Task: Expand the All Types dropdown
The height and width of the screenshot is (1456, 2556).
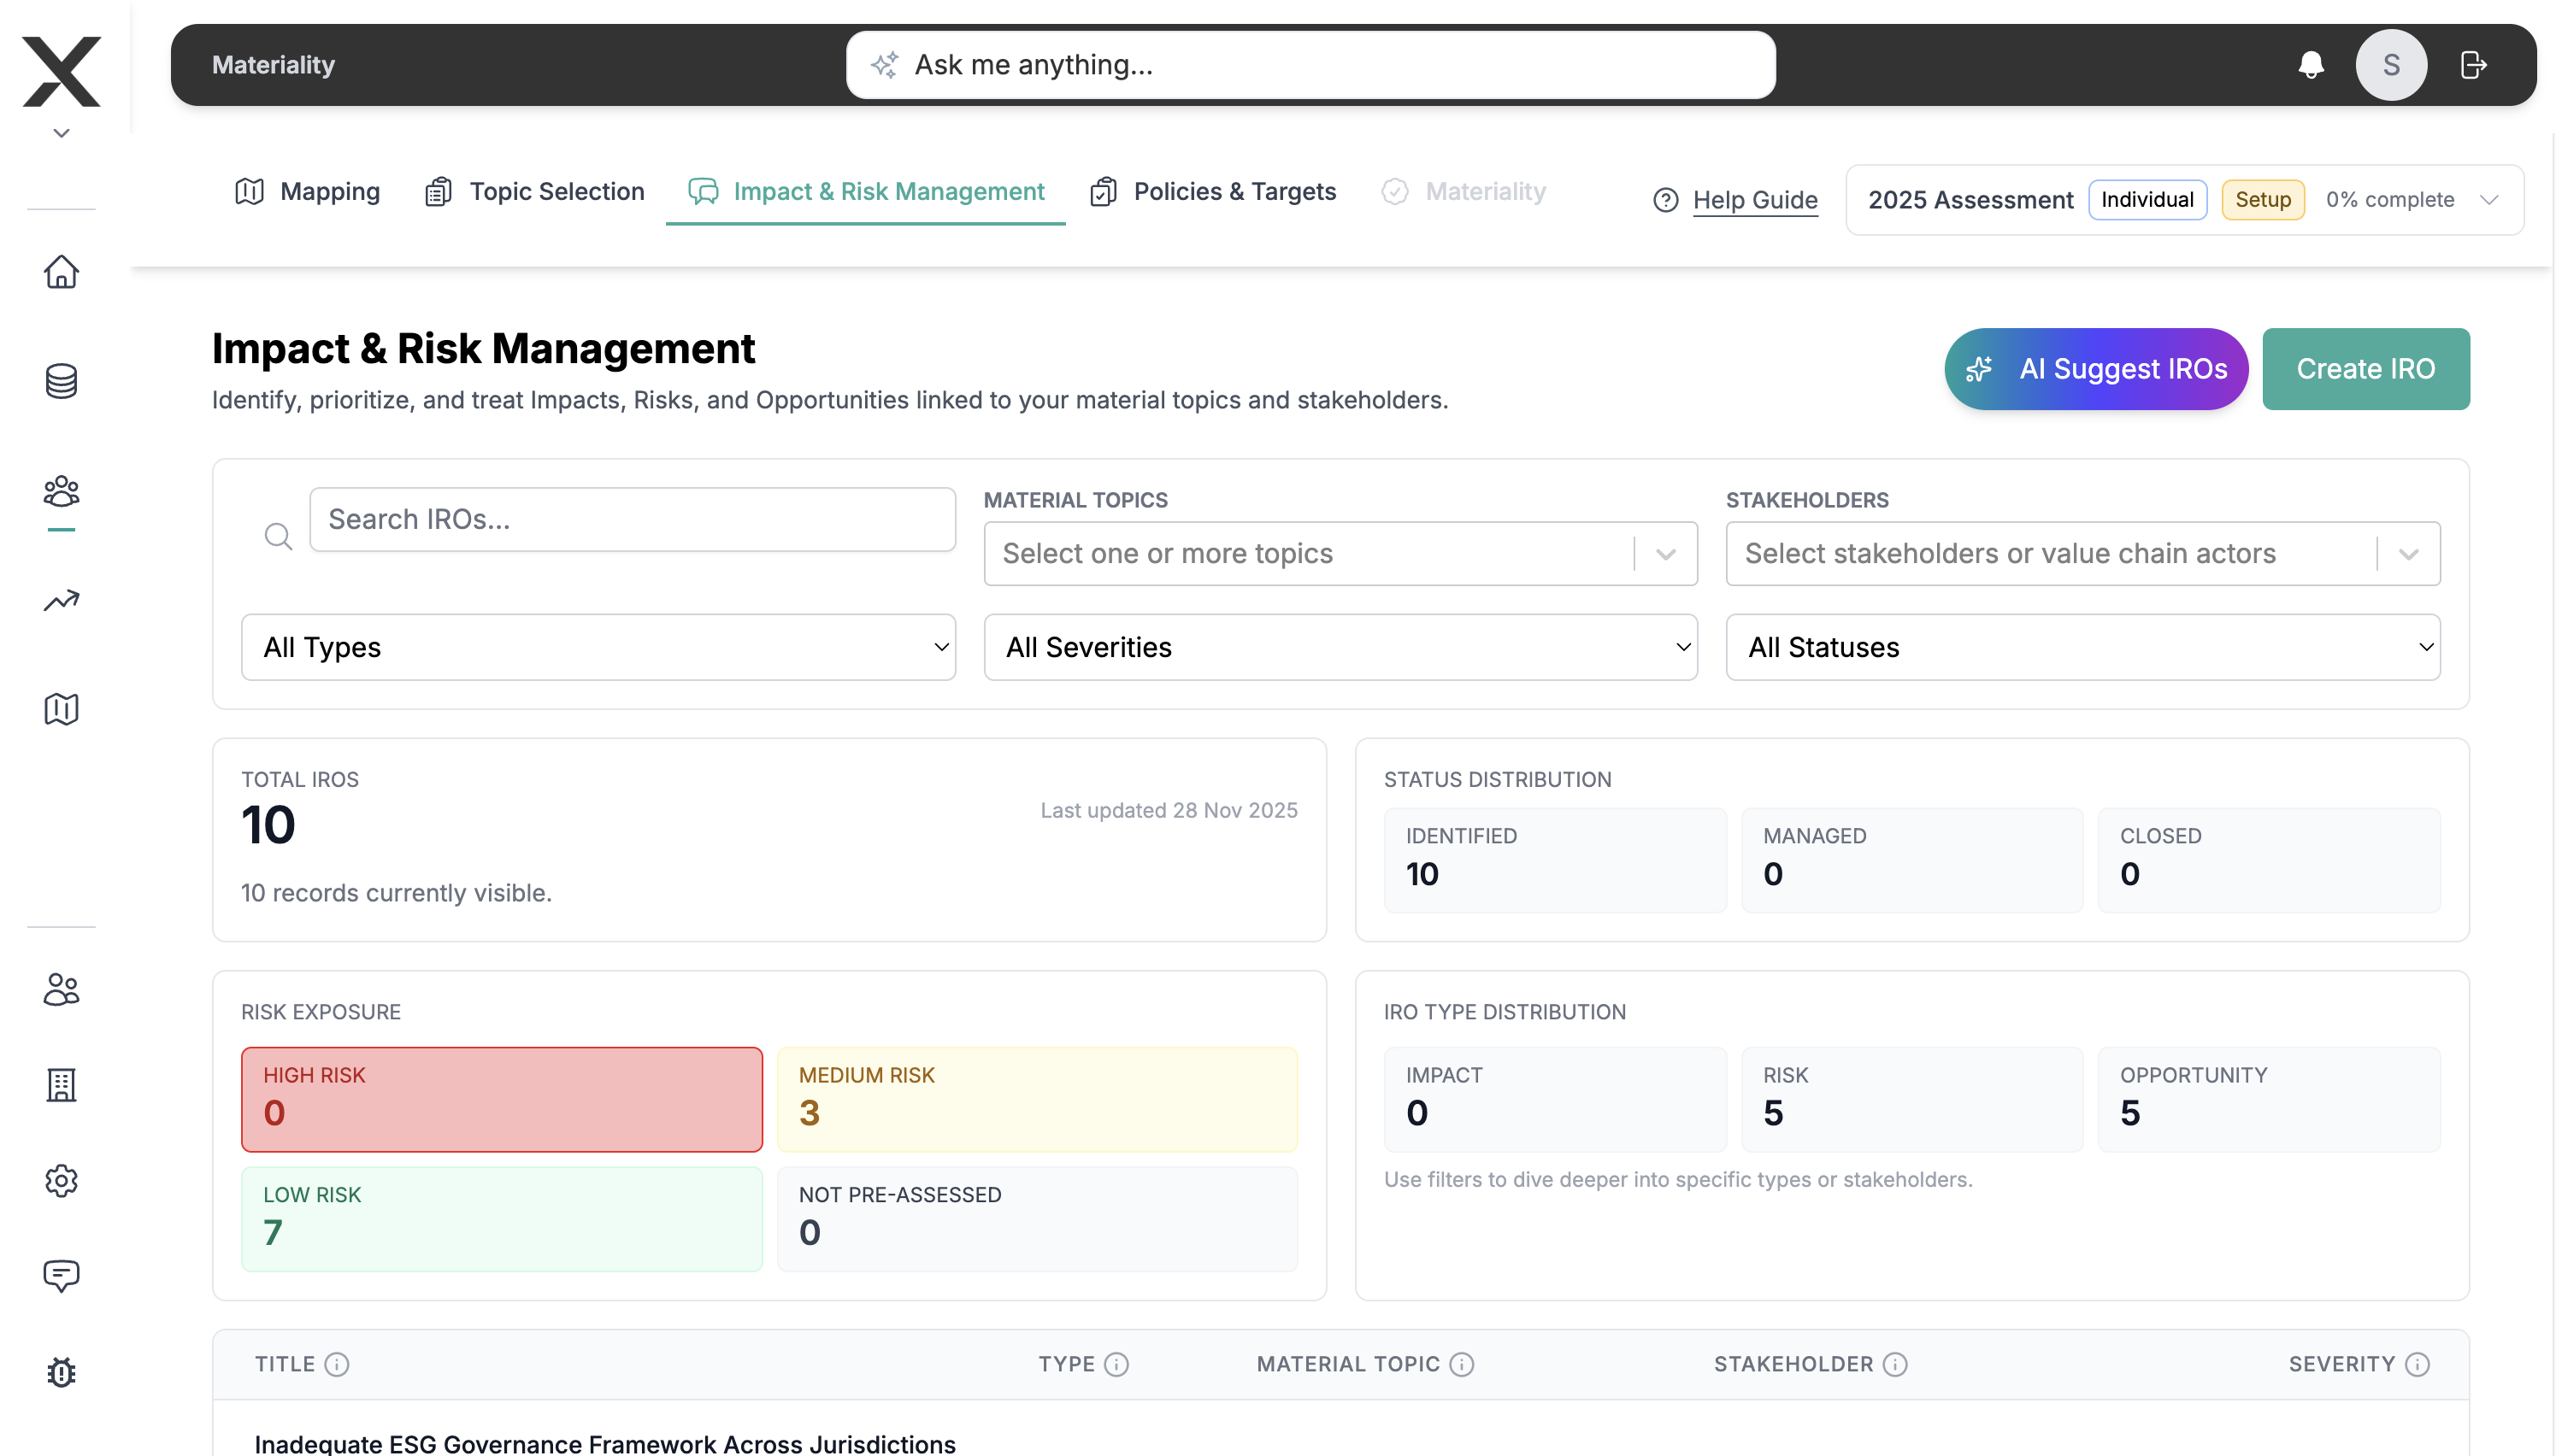Action: pyautogui.click(x=598, y=647)
